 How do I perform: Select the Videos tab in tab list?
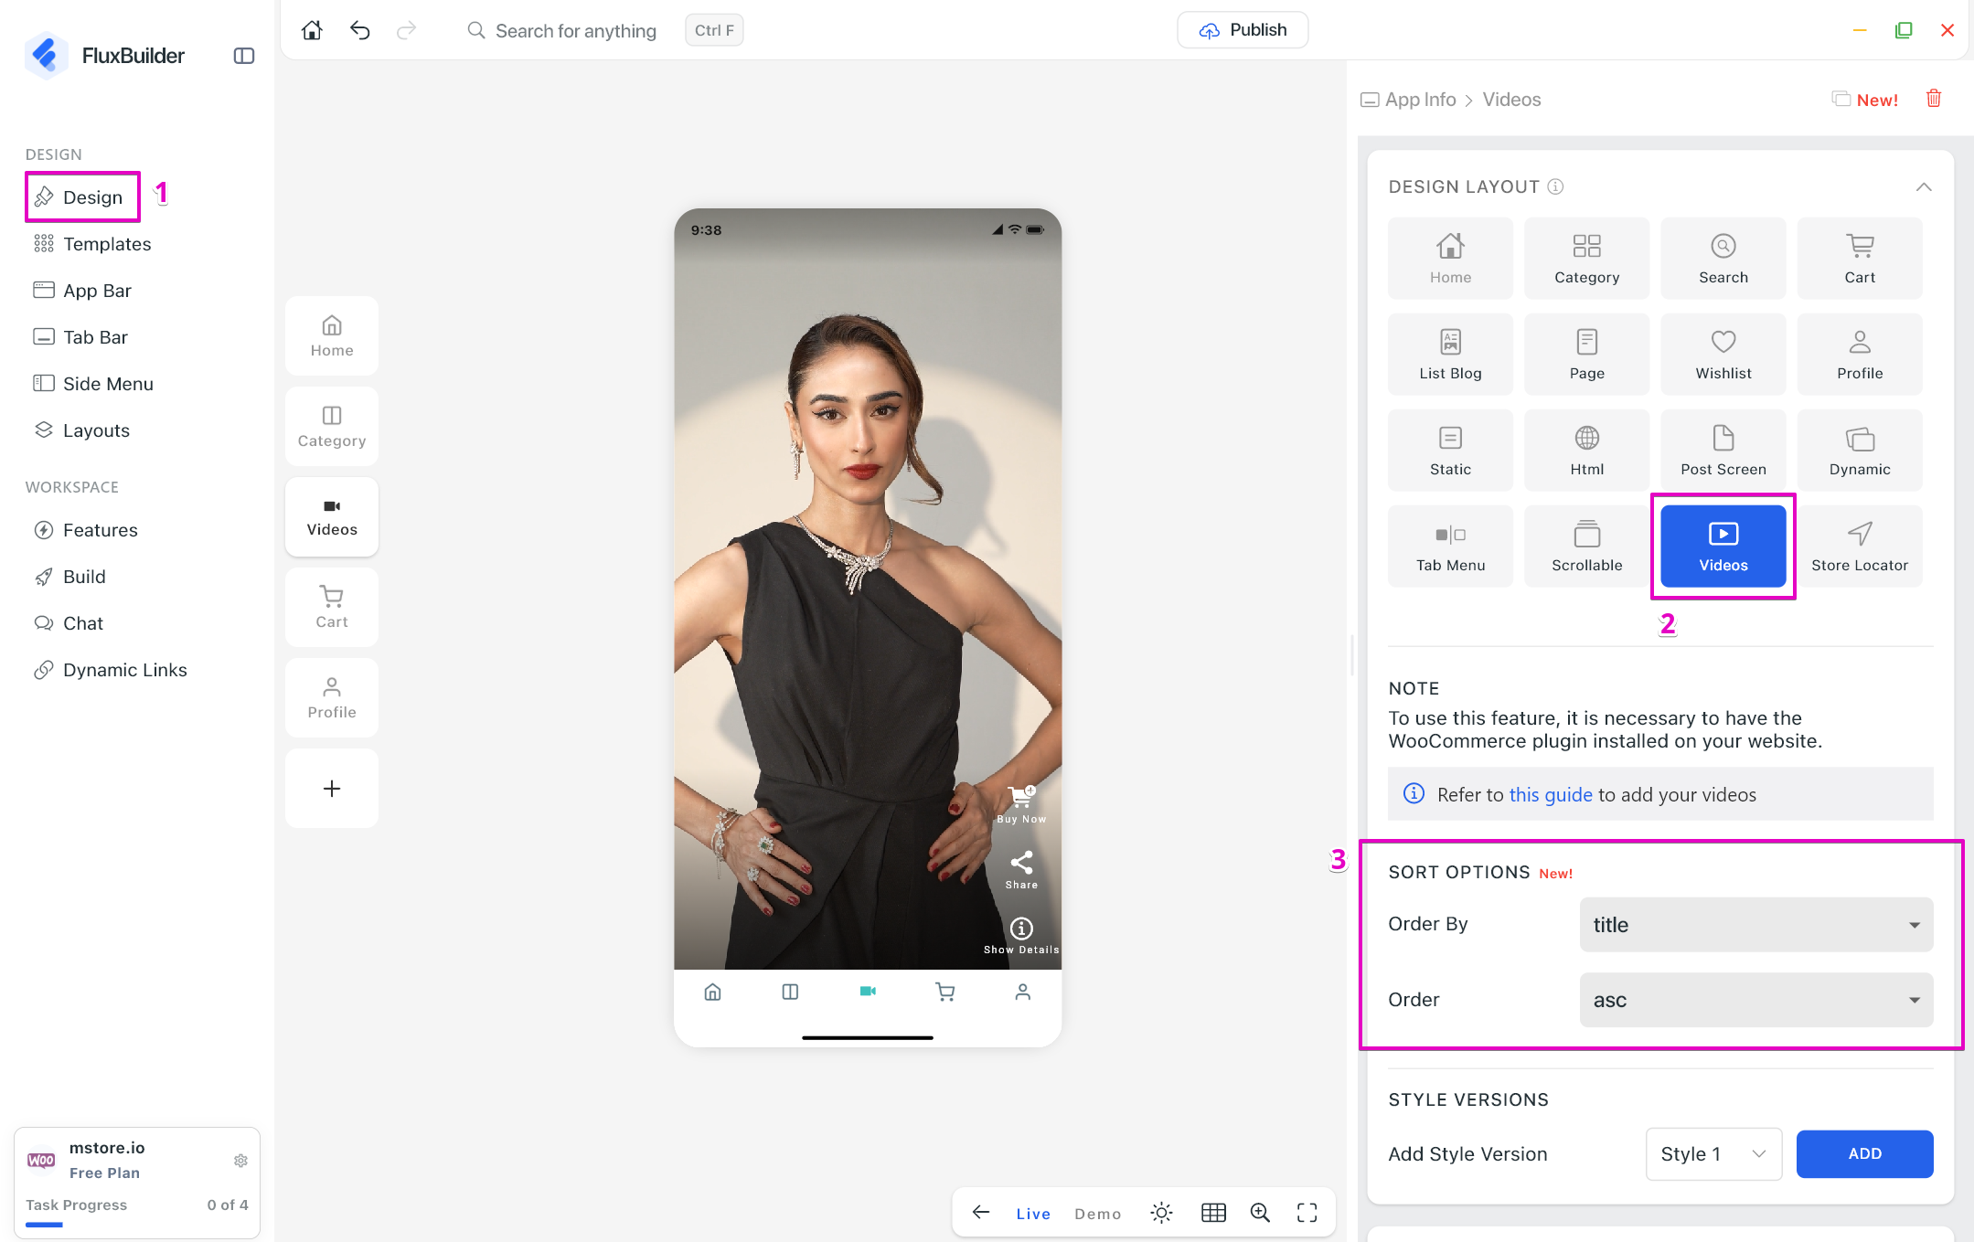point(332,516)
